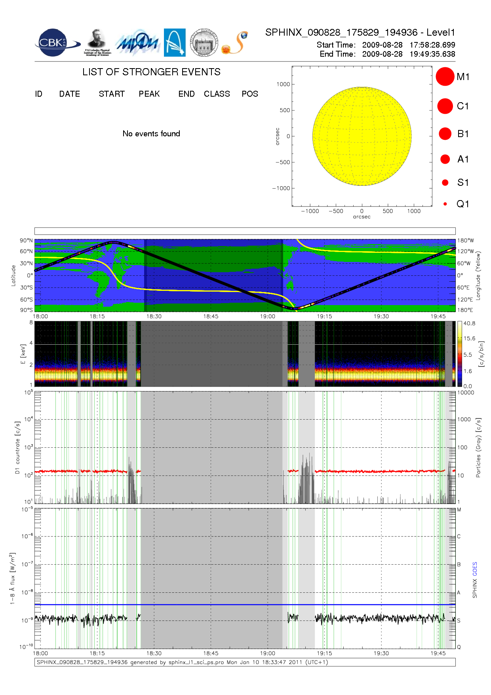Click the orange S-shaped Sun-Earth logo

(x=235, y=43)
